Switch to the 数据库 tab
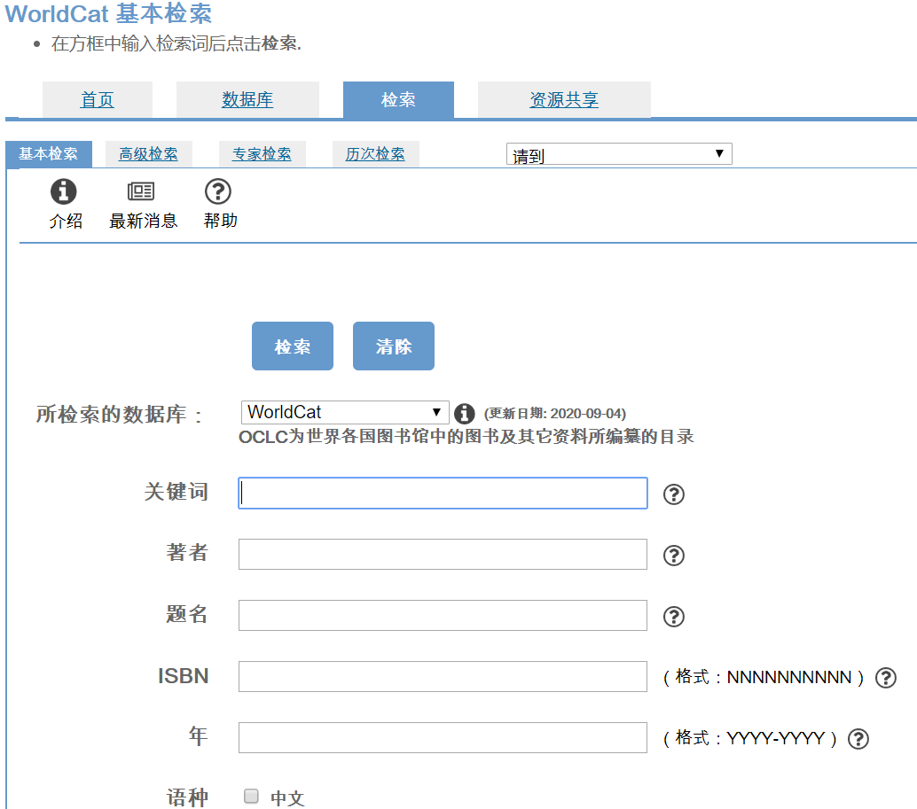The image size is (917, 809). (x=247, y=100)
